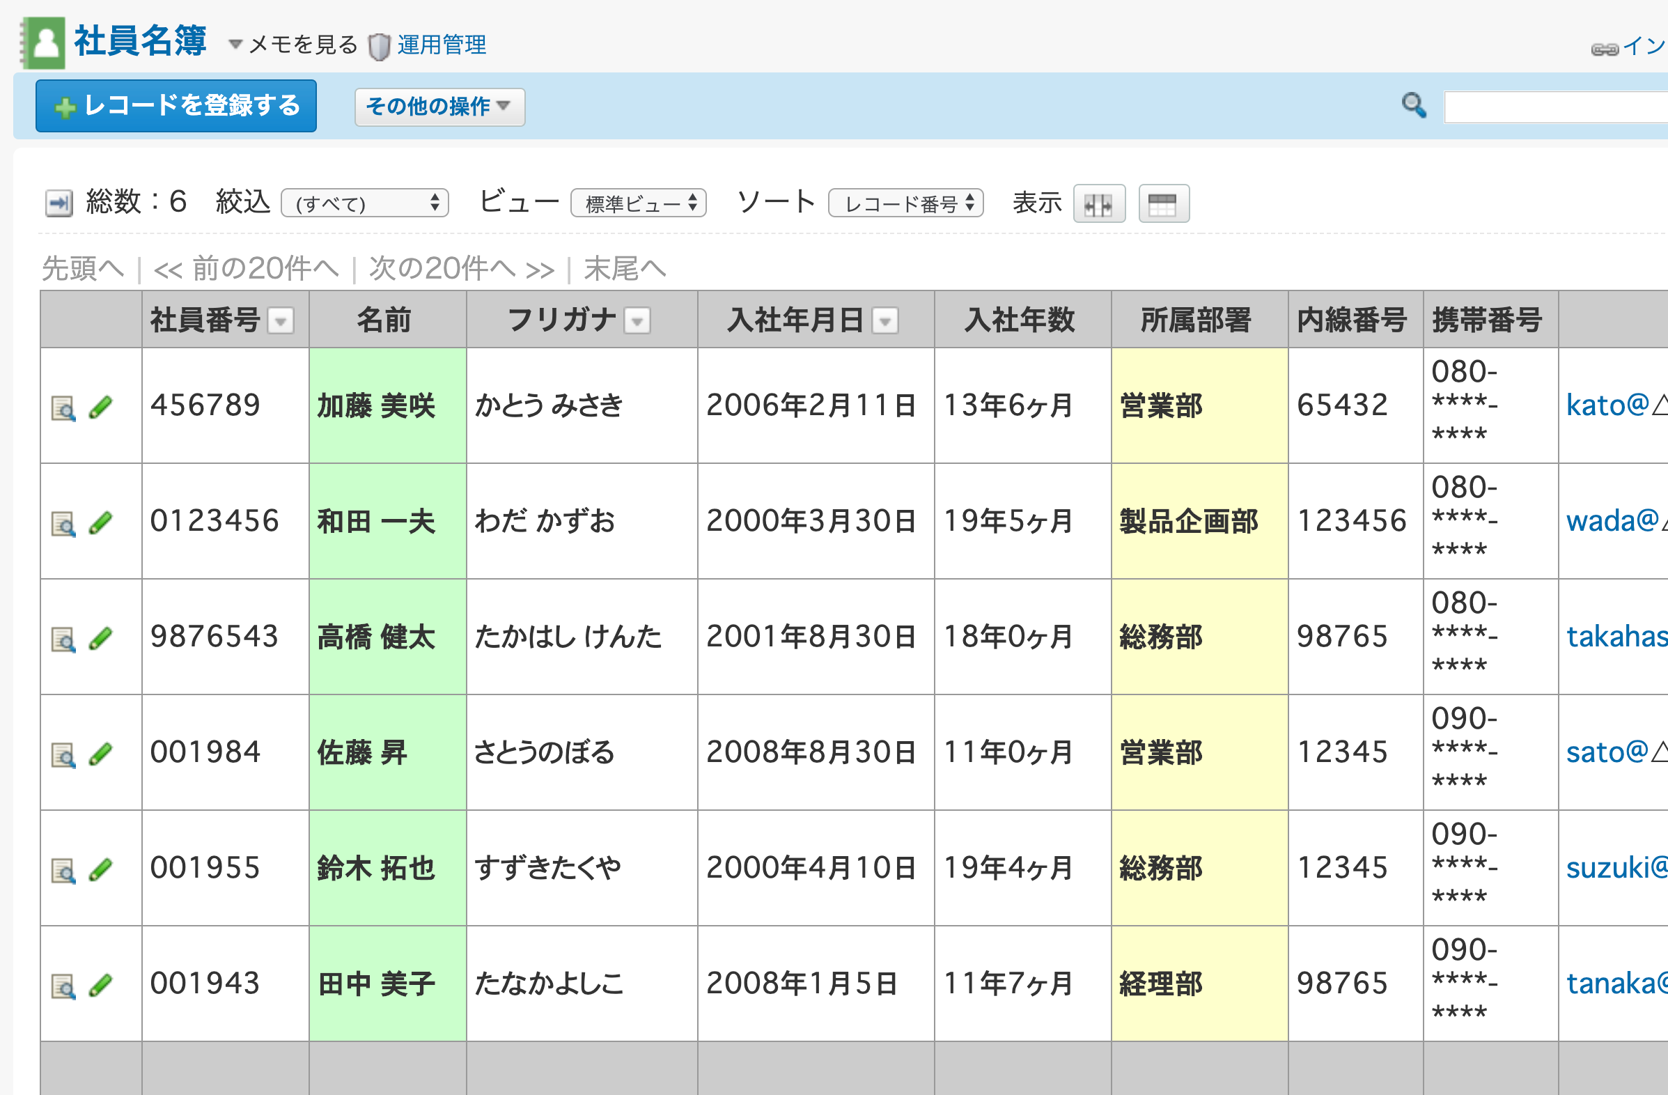Image resolution: width=1668 pixels, height=1095 pixels.
Task: Go to 末尾へ last page
Action: 625,268
